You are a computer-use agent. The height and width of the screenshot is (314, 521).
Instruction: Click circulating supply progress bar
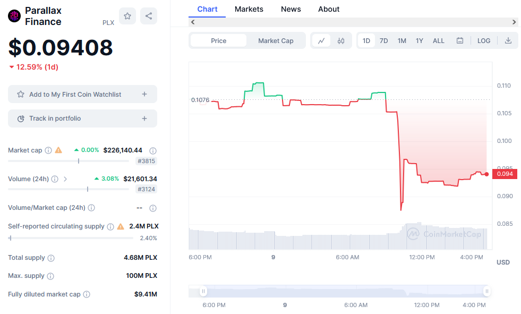coord(71,238)
